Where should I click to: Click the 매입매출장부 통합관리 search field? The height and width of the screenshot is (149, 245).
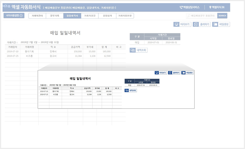(202, 16)
